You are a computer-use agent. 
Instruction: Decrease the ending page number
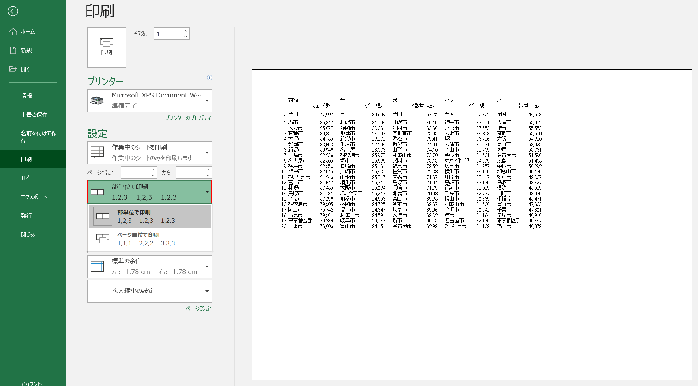click(208, 175)
